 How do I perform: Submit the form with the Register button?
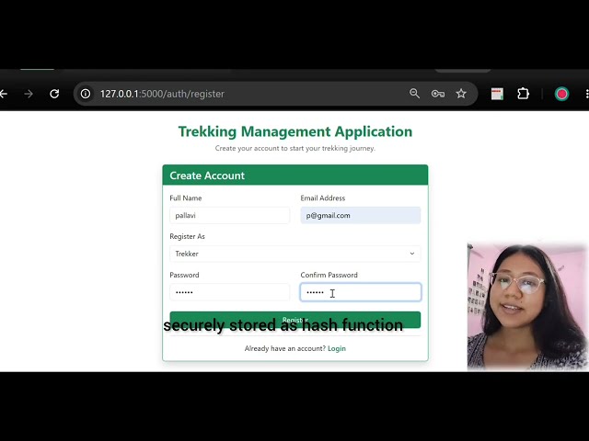tap(294, 320)
